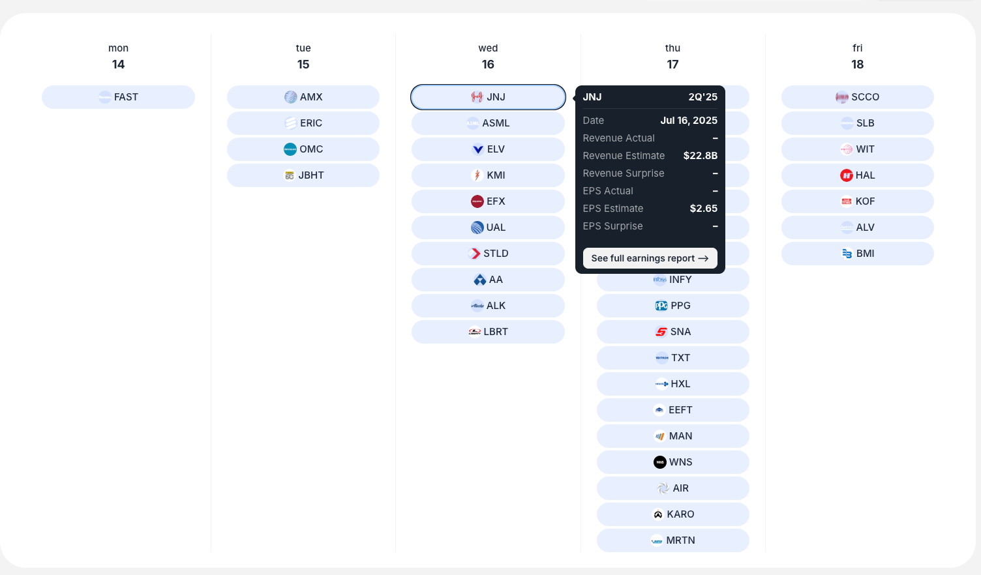Select the HXL earnings entry
The width and height of the screenshot is (981, 575).
pos(673,384)
